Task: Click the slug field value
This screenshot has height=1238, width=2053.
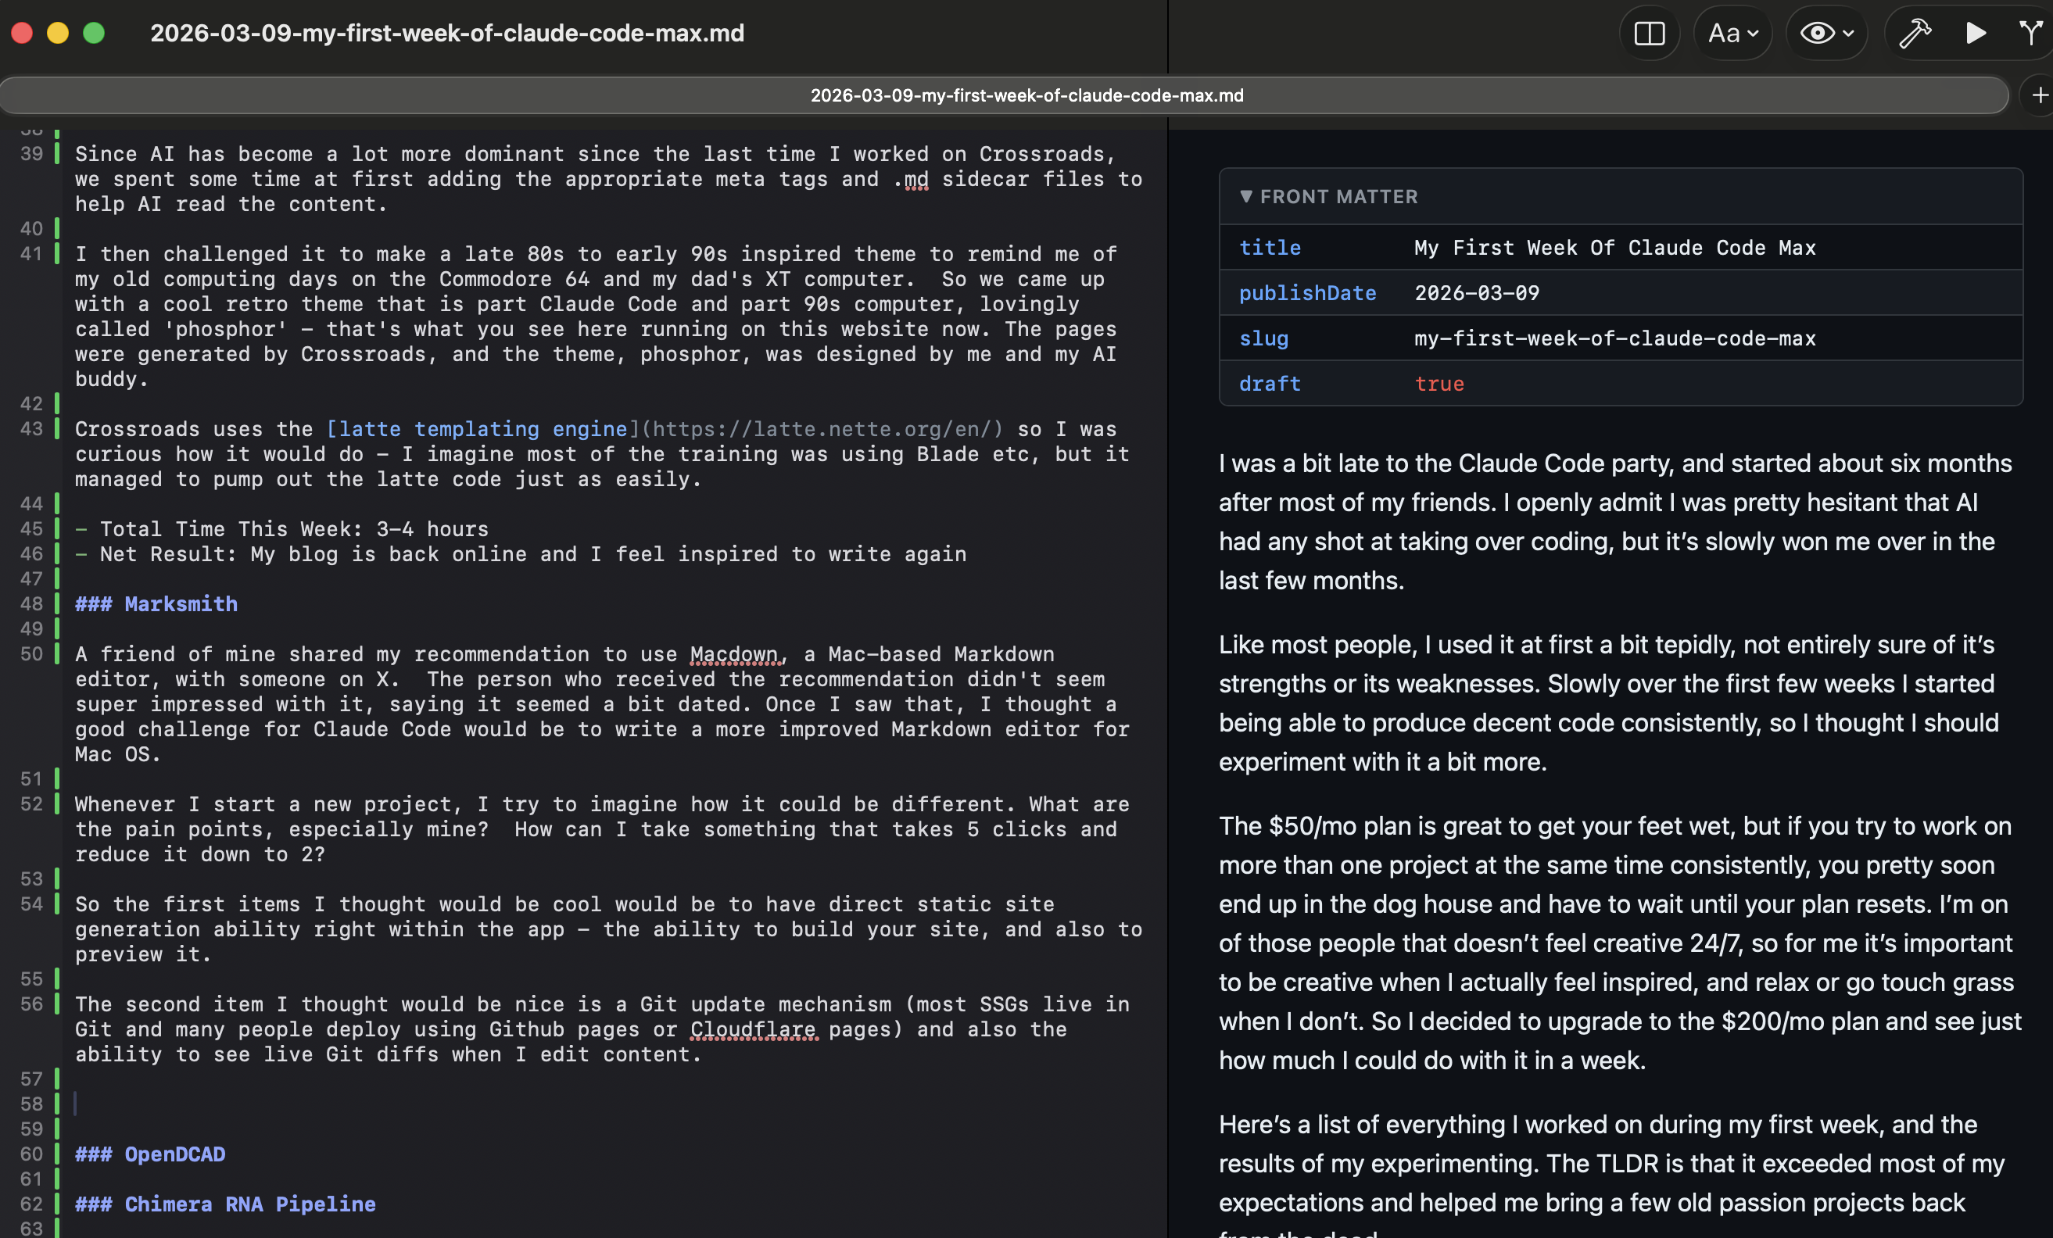Action: pyautogui.click(x=1614, y=338)
